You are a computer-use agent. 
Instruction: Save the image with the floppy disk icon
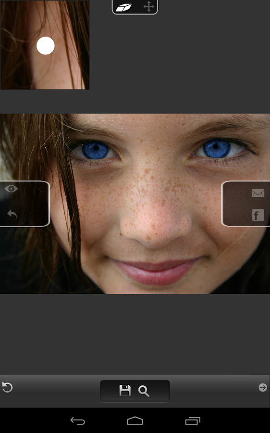(x=125, y=391)
